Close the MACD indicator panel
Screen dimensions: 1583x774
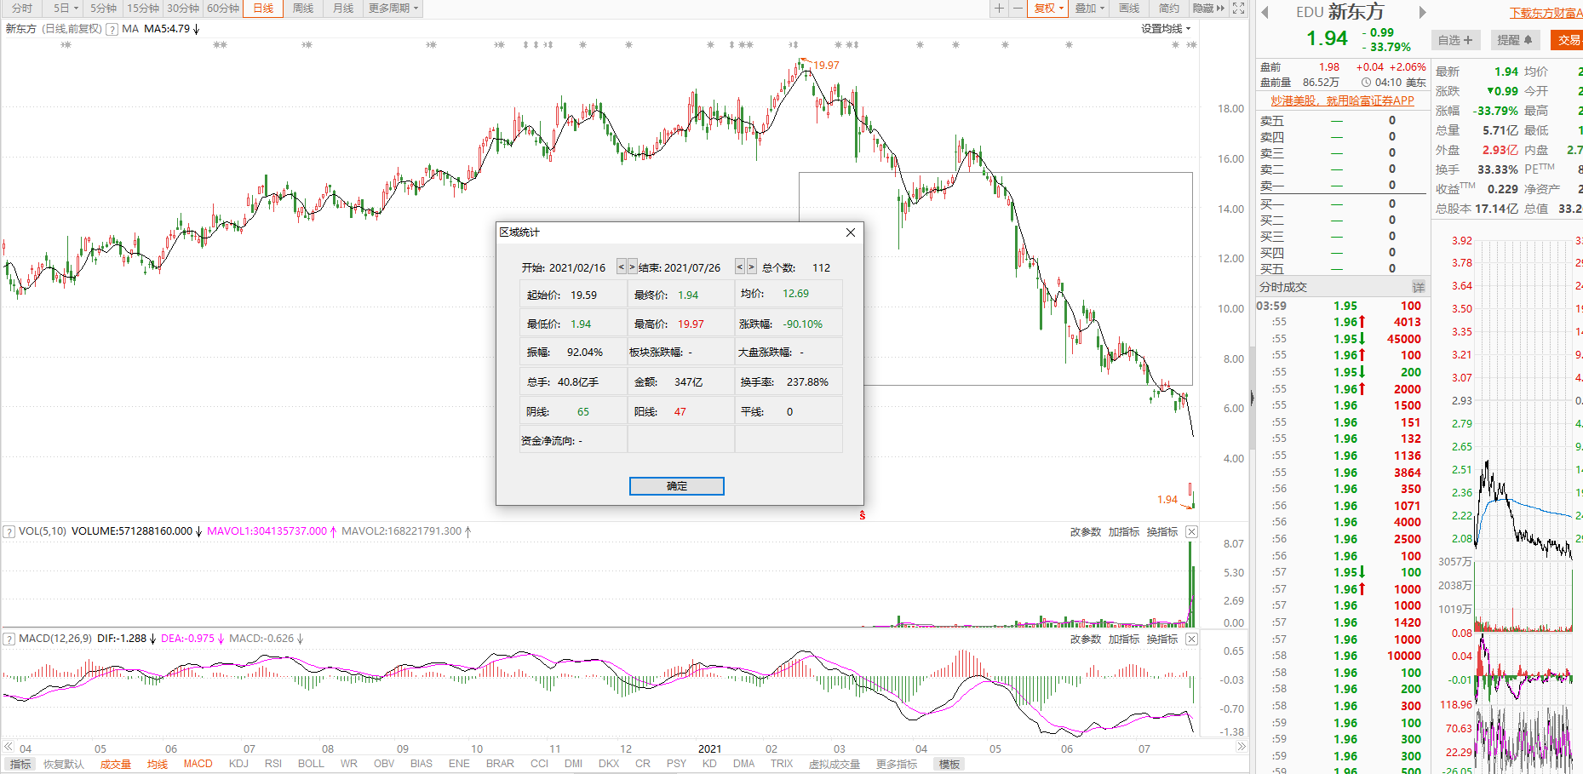pyautogui.click(x=1191, y=639)
